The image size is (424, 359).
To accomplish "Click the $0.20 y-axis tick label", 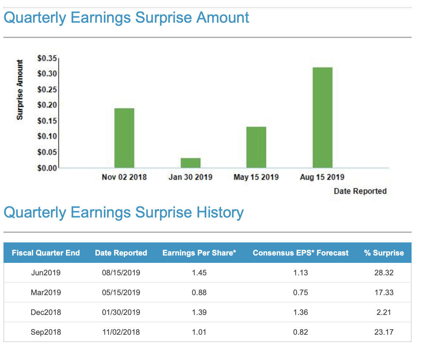I will 47,105.
